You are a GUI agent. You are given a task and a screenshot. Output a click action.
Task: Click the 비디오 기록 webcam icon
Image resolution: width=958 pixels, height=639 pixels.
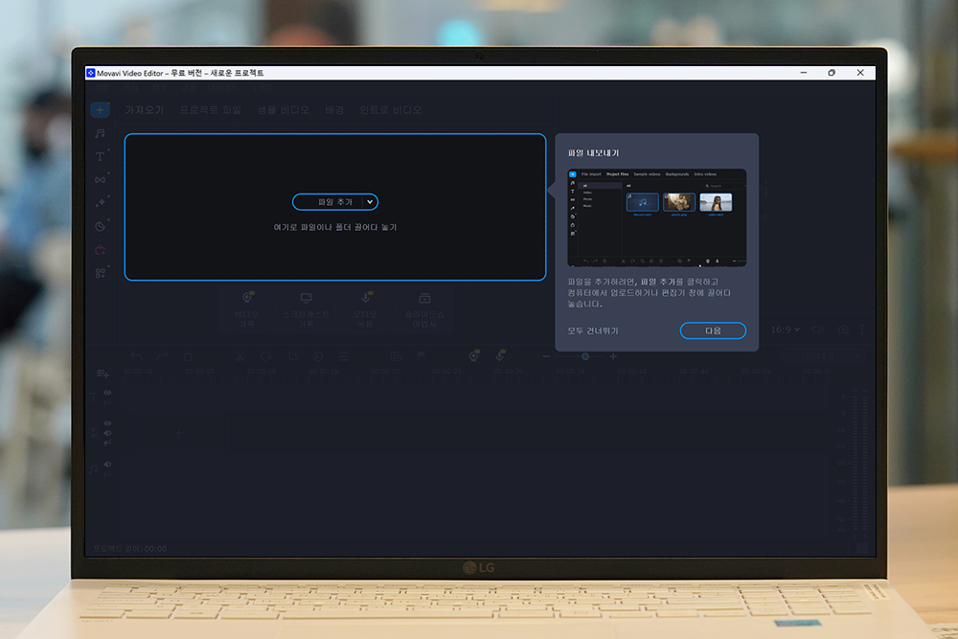point(247,298)
